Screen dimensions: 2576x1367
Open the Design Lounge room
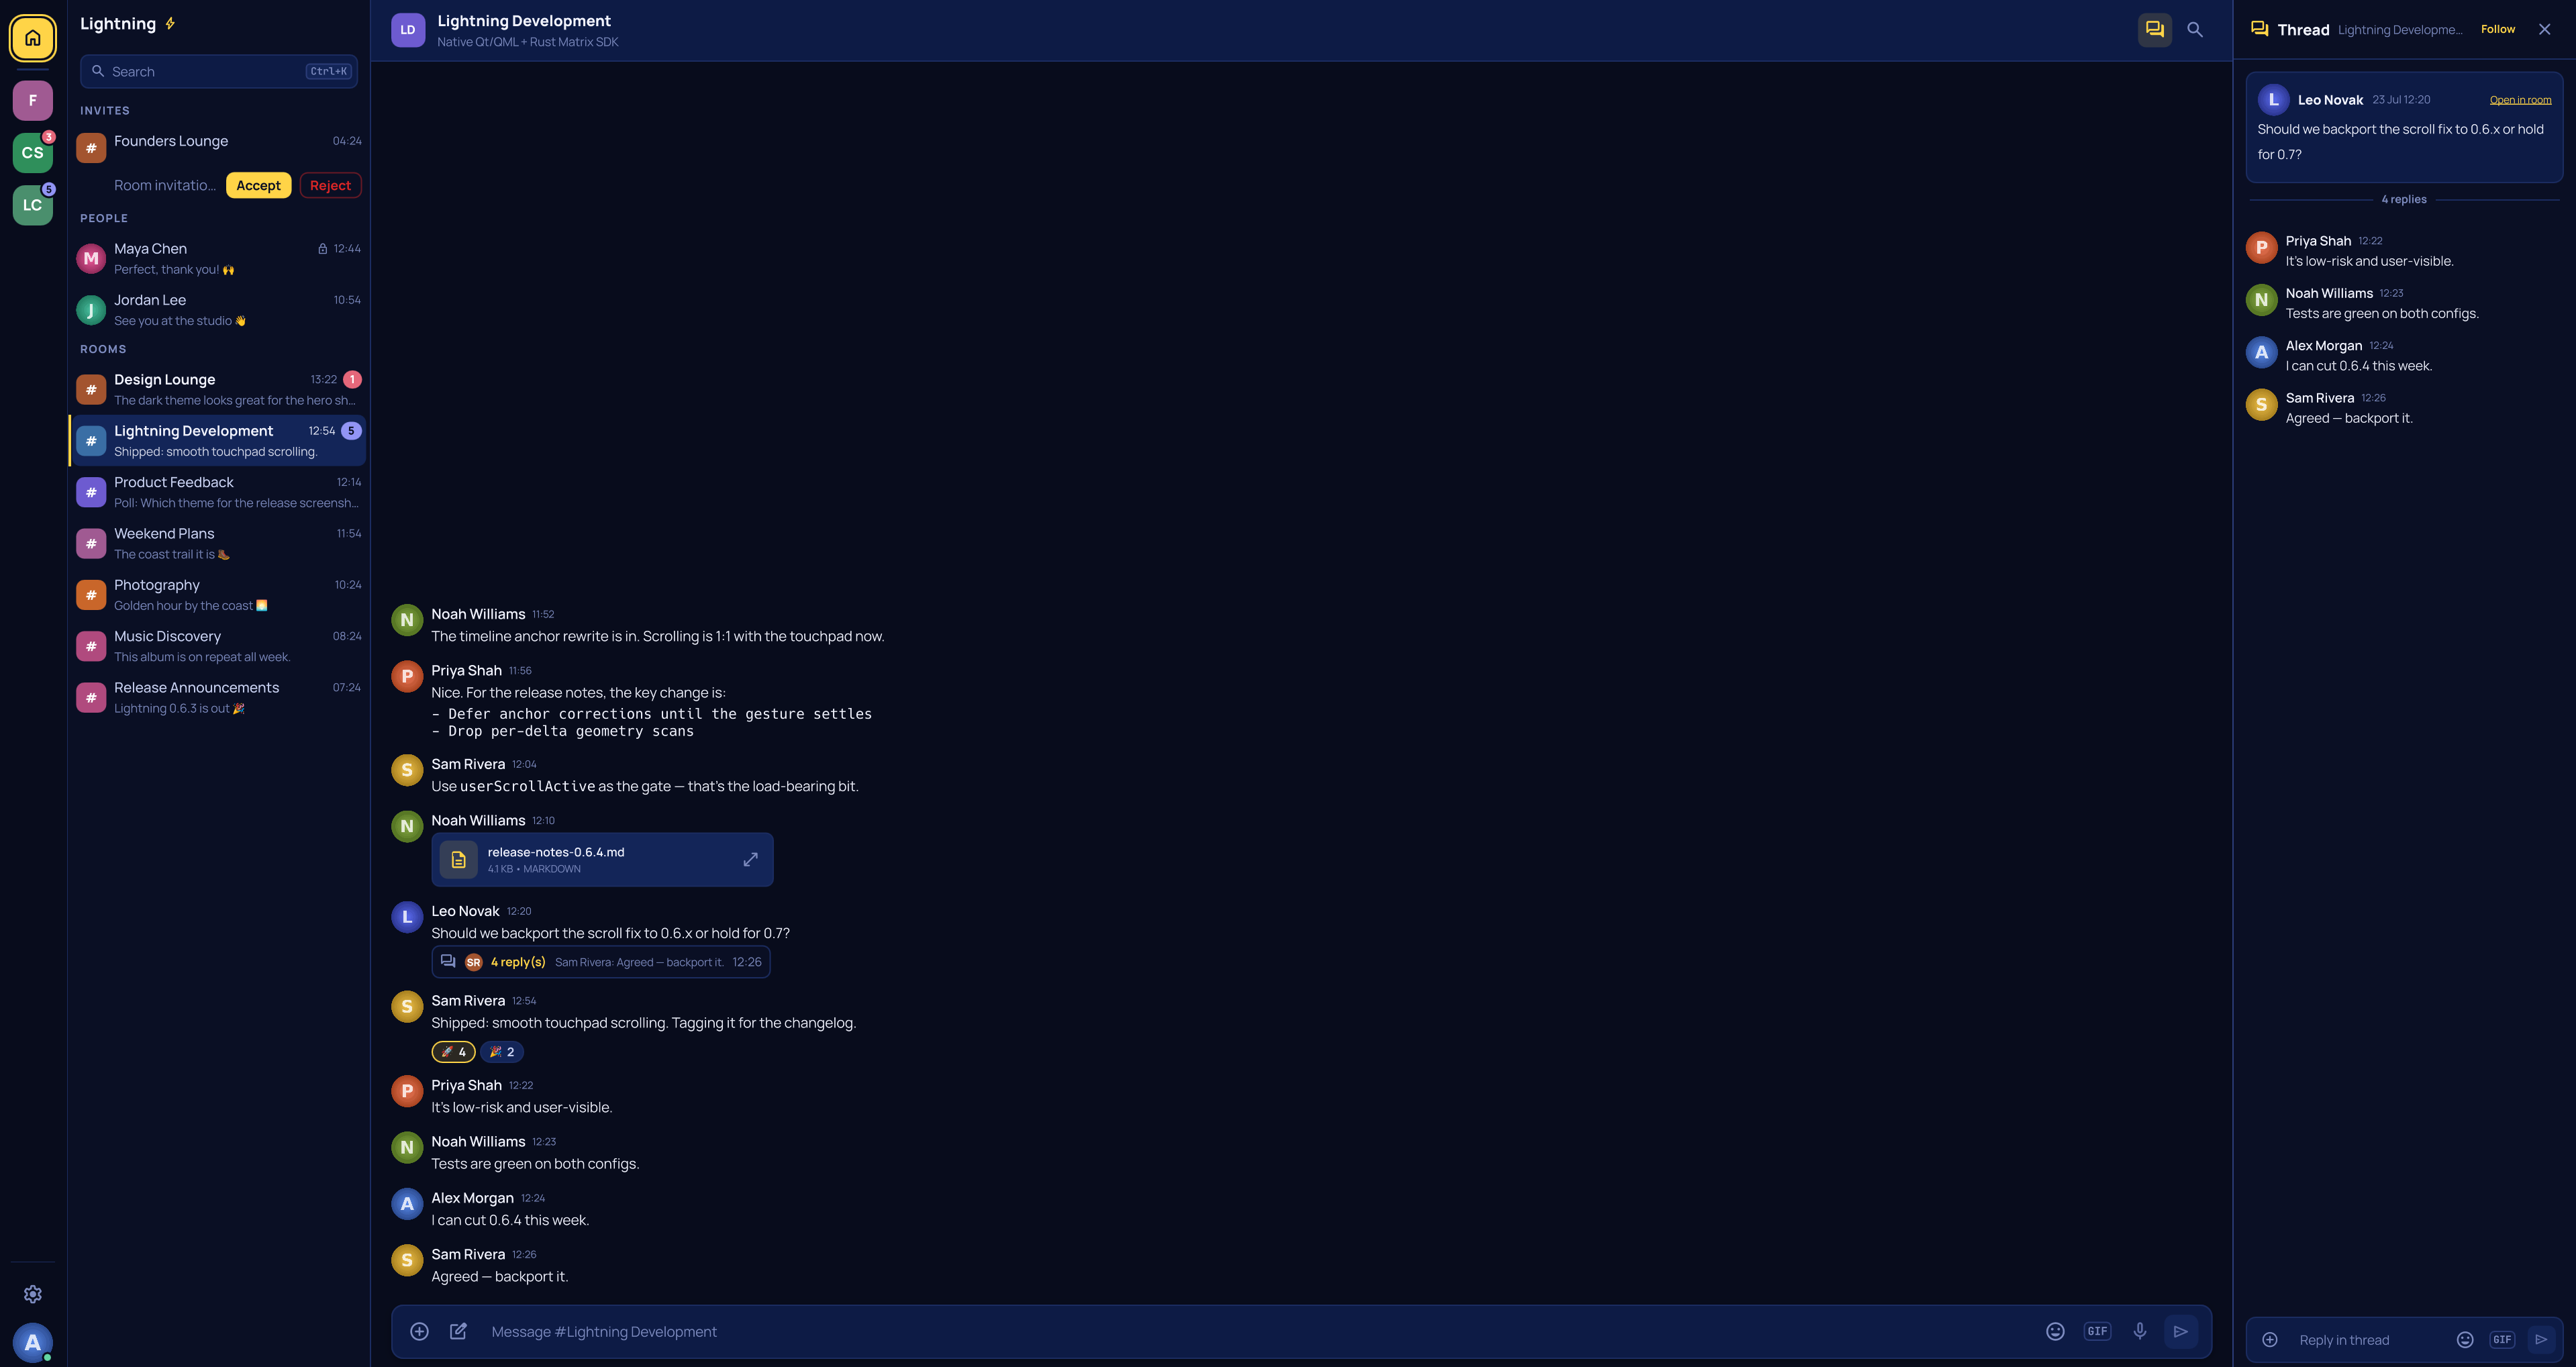[x=219, y=390]
